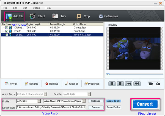
Task: Jump to previous with rewind button
Action: point(129,84)
